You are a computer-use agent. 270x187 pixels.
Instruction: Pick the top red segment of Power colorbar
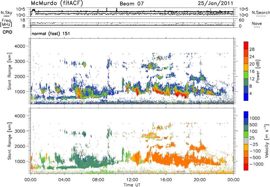coord(246,45)
